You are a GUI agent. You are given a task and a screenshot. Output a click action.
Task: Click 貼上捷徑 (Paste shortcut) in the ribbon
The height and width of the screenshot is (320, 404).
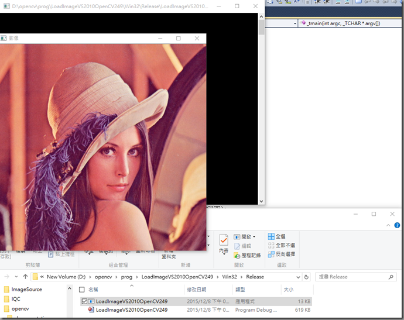61,254
